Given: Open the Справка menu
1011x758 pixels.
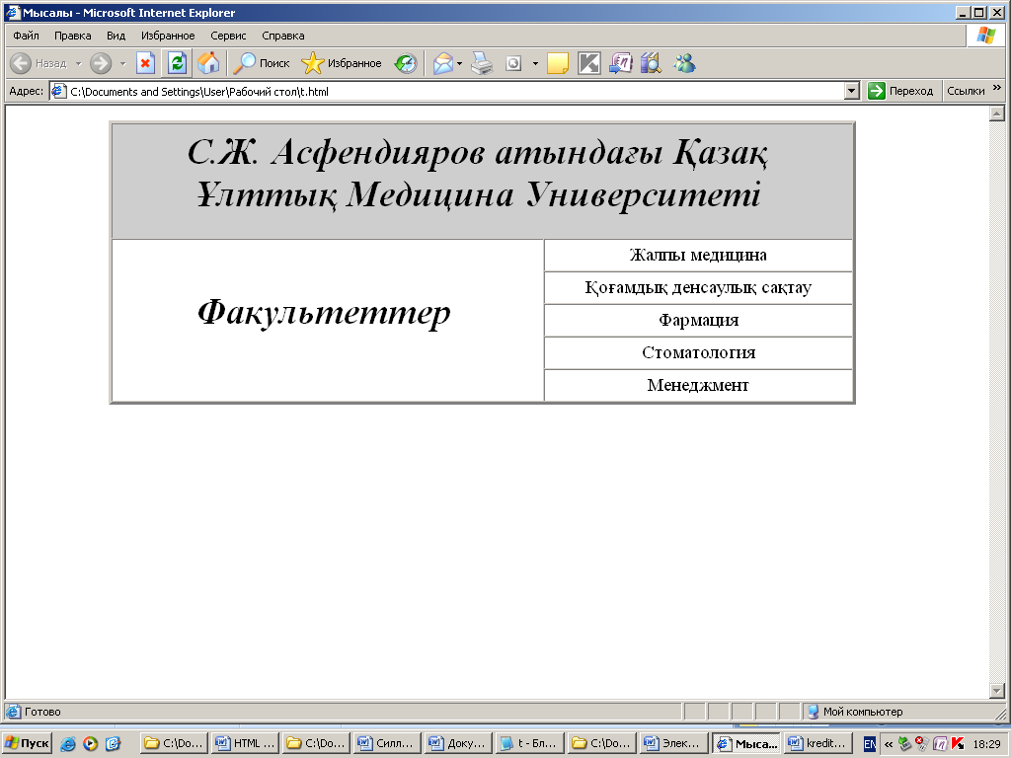Looking at the screenshot, I should click(283, 36).
